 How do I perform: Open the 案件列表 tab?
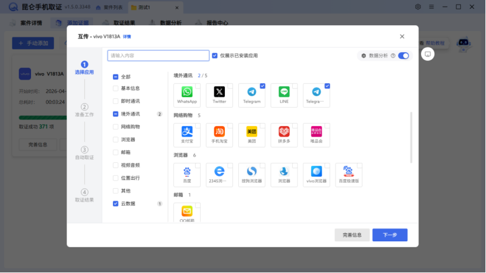click(x=109, y=7)
